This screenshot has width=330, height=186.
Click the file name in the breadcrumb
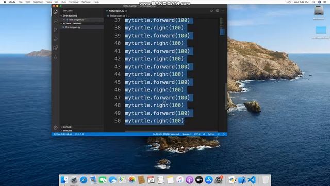click(x=118, y=16)
